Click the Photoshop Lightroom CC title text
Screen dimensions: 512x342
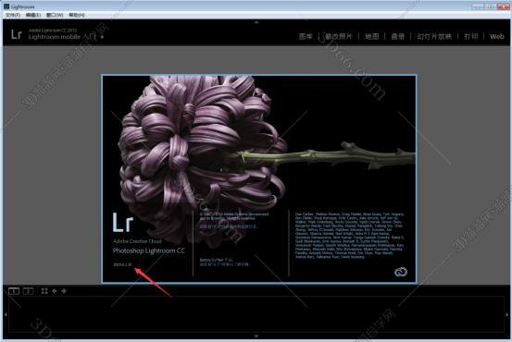[x=148, y=250]
